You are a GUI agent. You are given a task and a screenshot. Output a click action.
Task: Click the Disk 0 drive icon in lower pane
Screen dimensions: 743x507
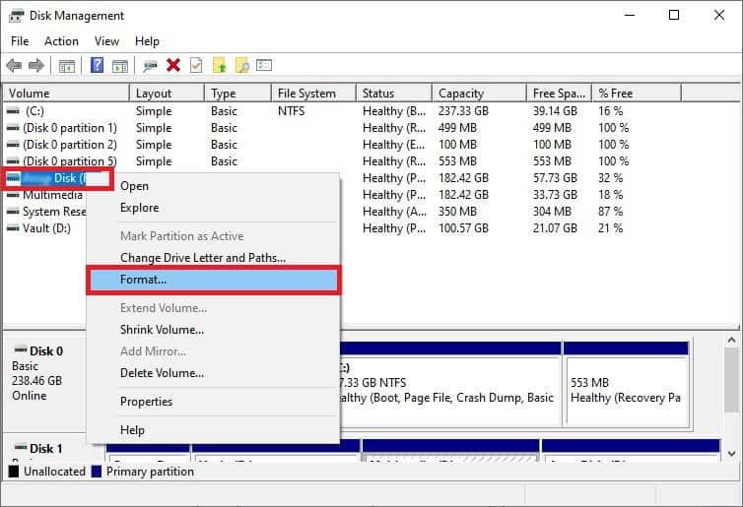tap(21, 350)
